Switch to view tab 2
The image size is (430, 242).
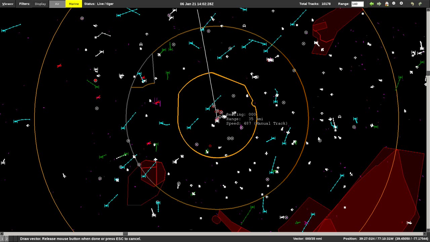coord(6,239)
